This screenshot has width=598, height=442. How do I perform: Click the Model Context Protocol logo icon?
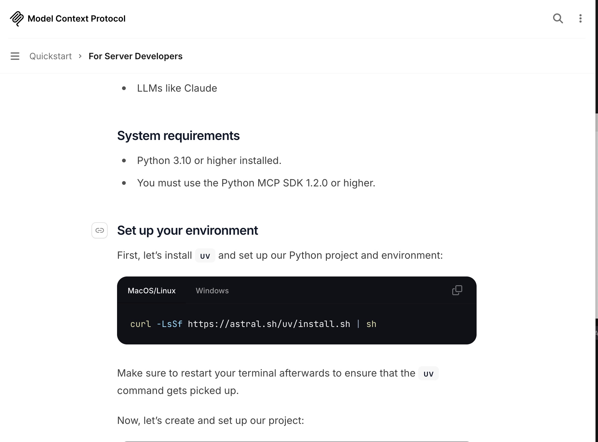(x=17, y=19)
